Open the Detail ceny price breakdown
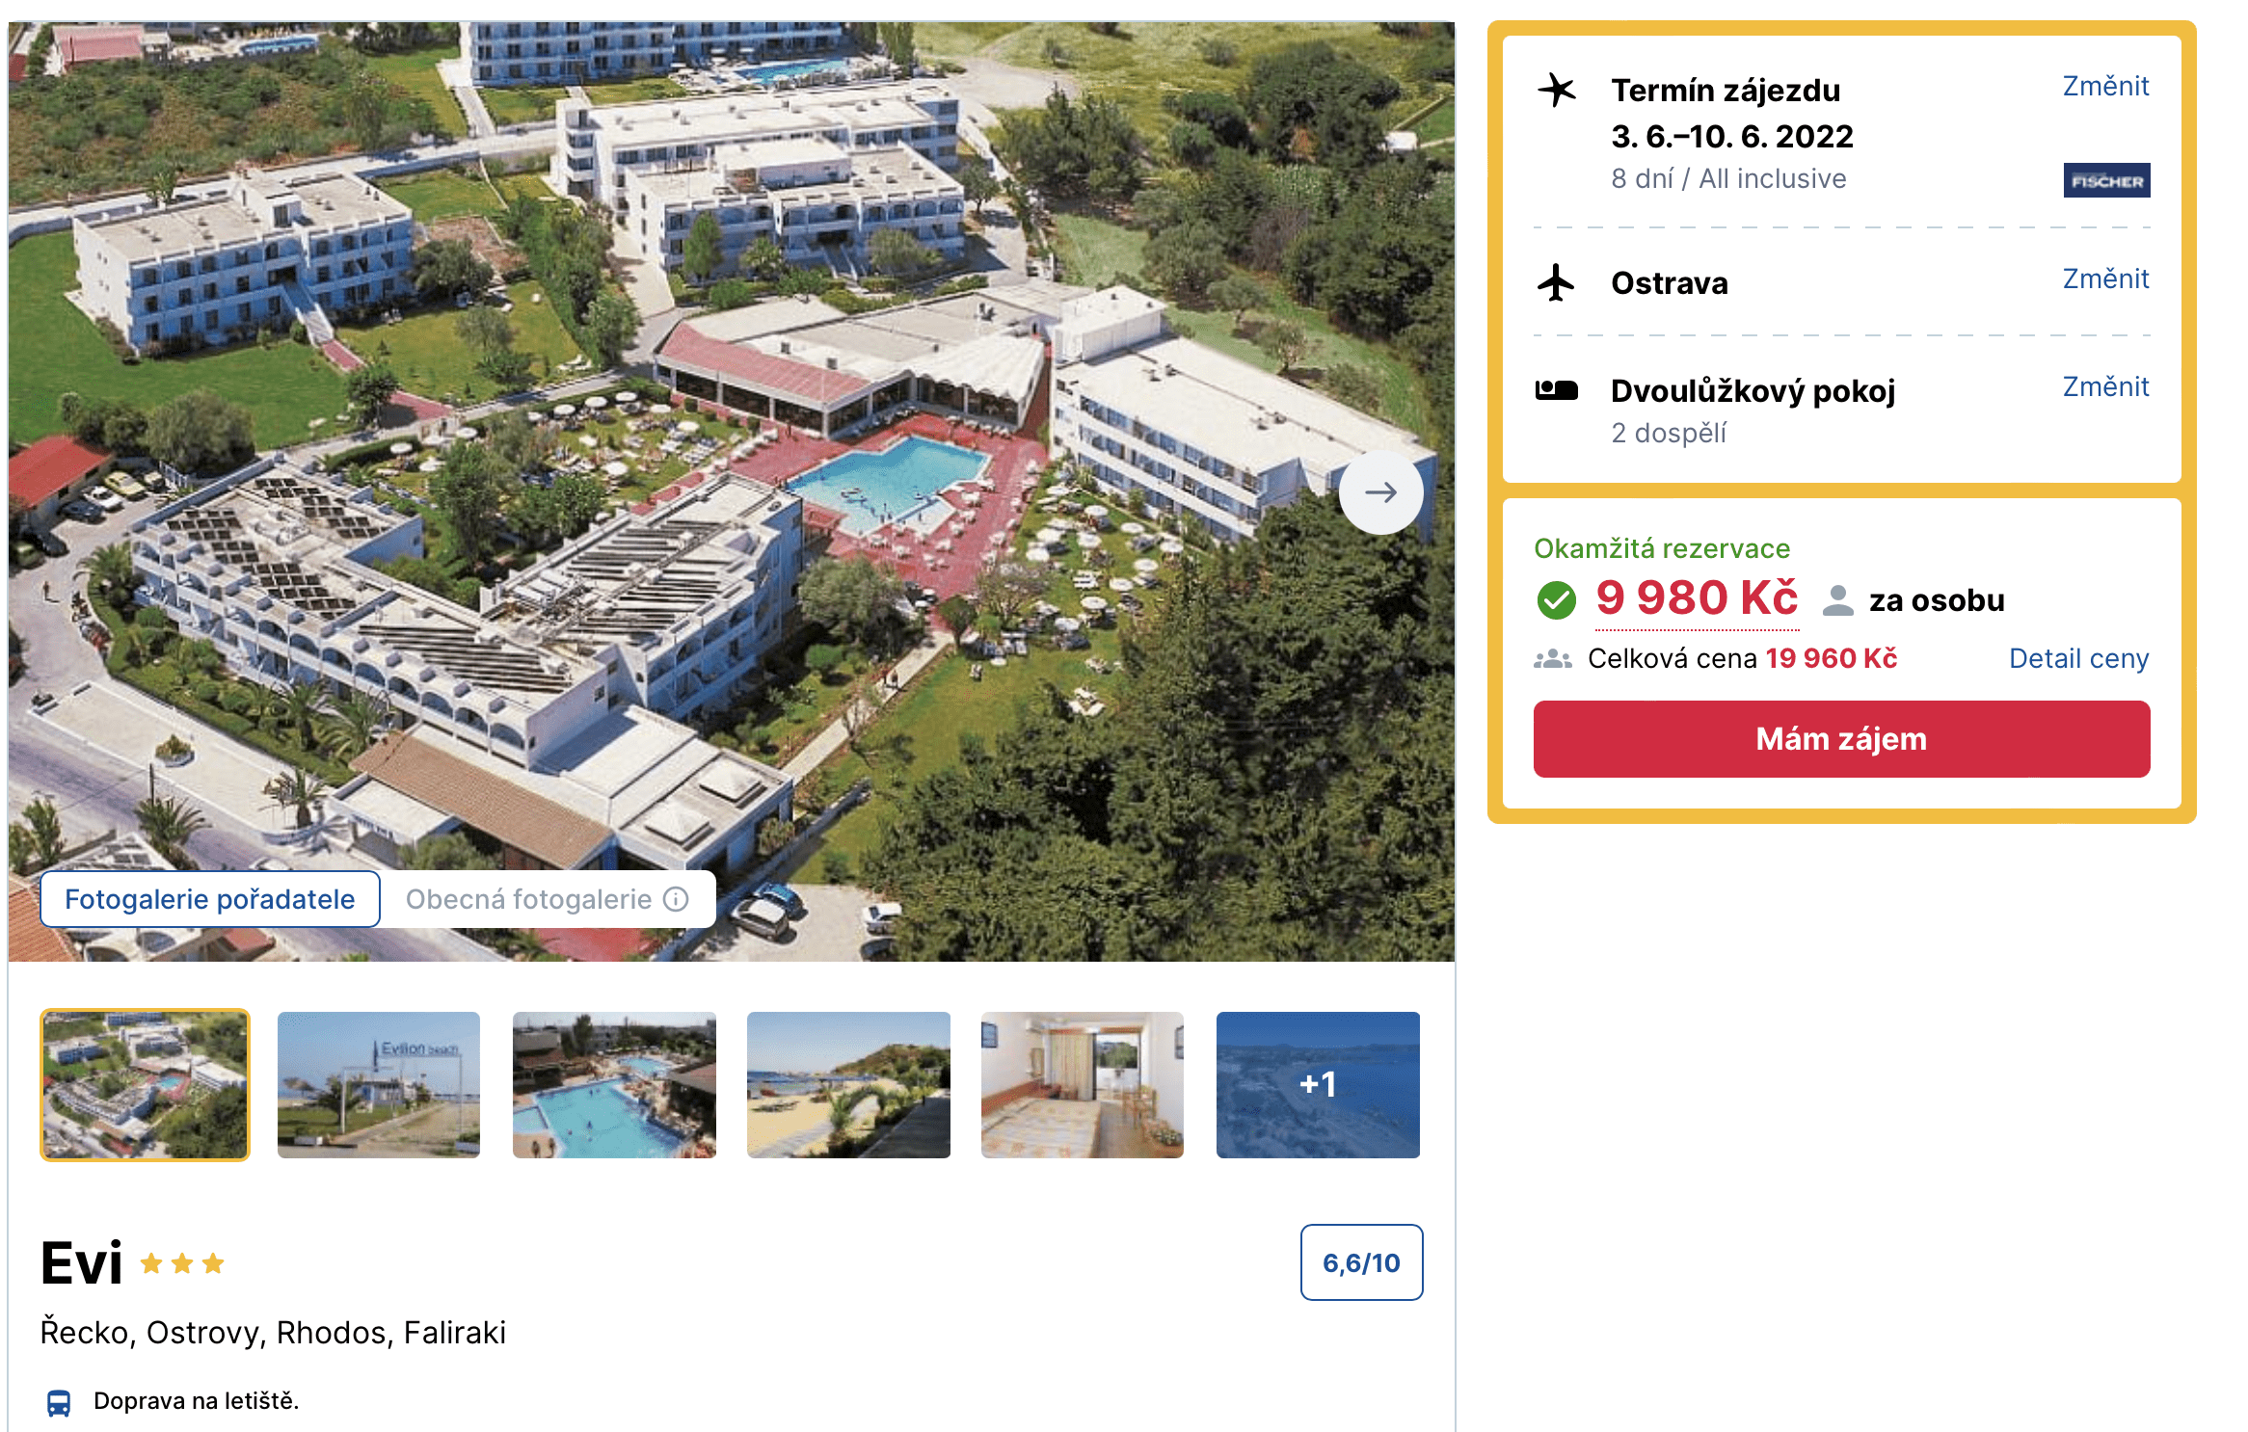The image size is (2248, 1432). coord(2078,659)
